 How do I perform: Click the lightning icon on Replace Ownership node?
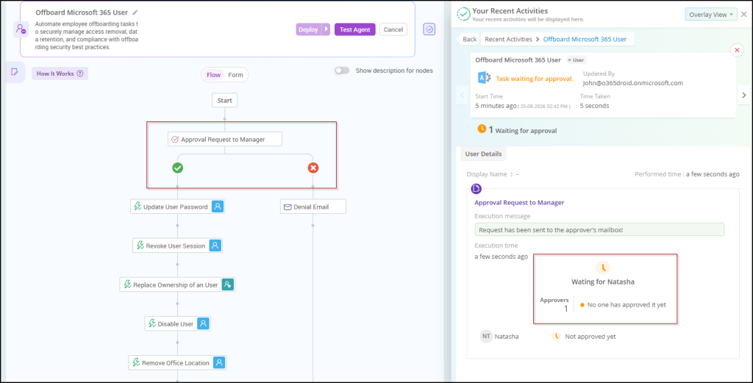pos(126,284)
